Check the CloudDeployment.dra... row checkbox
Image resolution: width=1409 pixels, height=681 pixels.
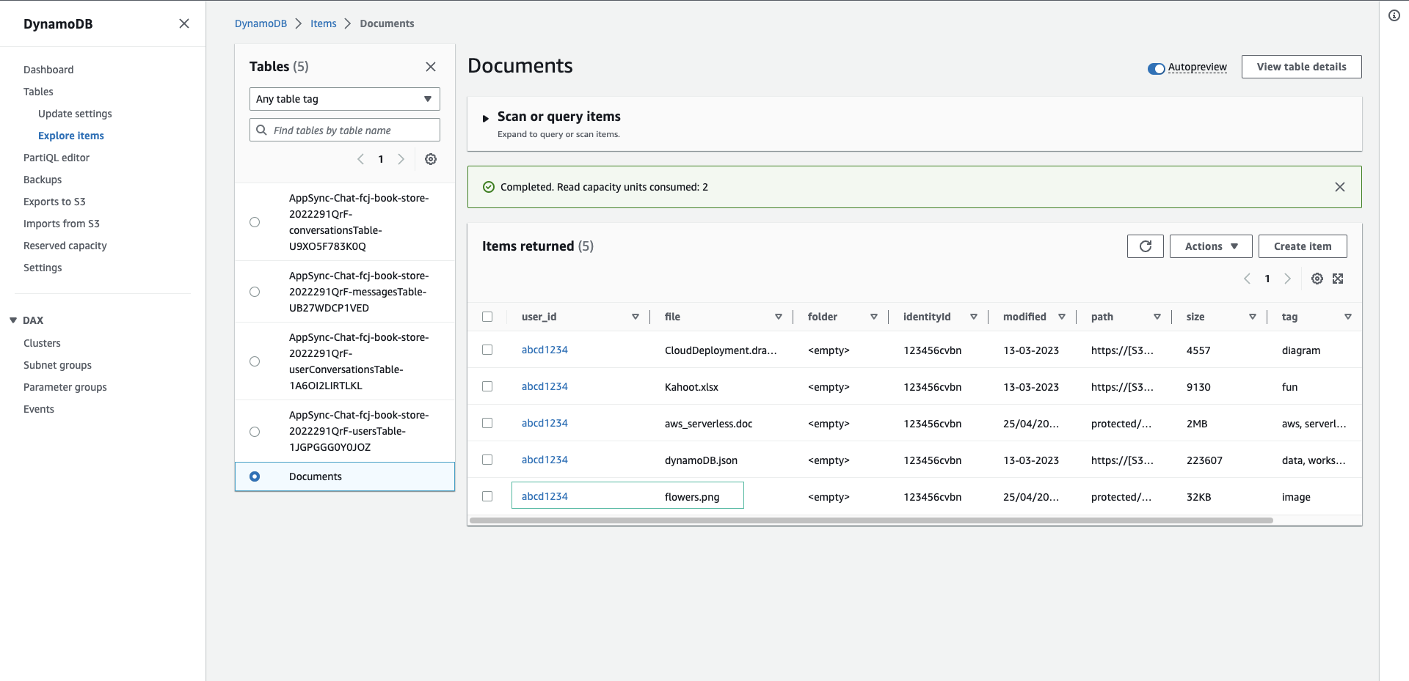(x=487, y=350)
